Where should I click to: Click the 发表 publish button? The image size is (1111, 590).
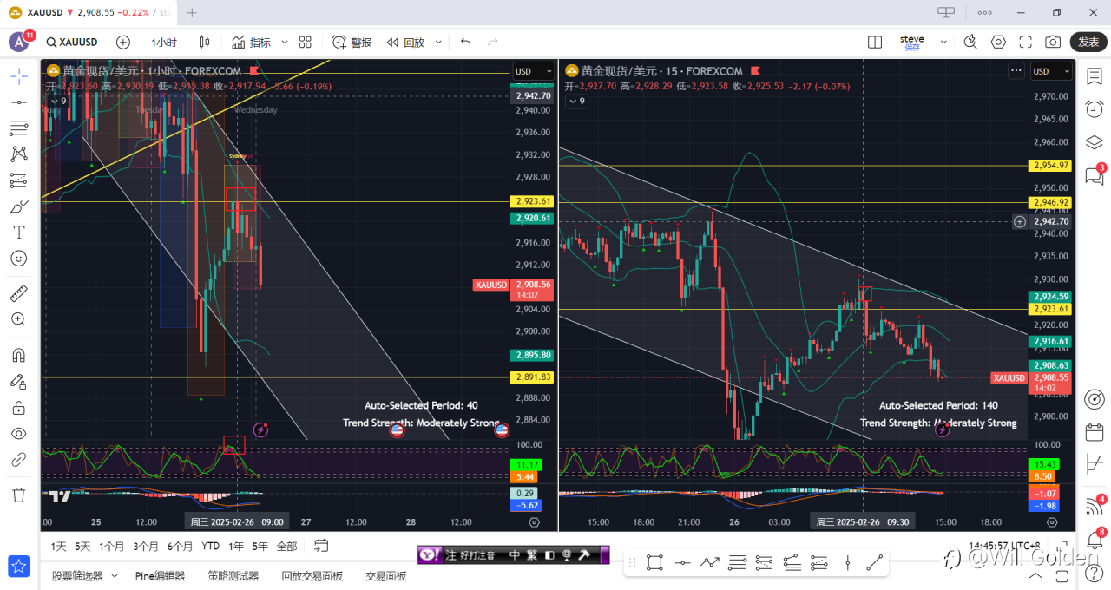click(1088, 42)
